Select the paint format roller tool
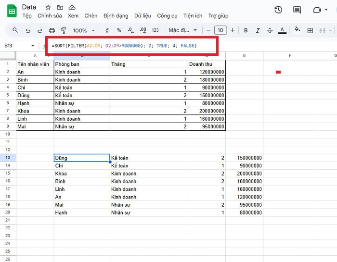The height and width of the screenshot is (262, 337). [x=63, y=30]
